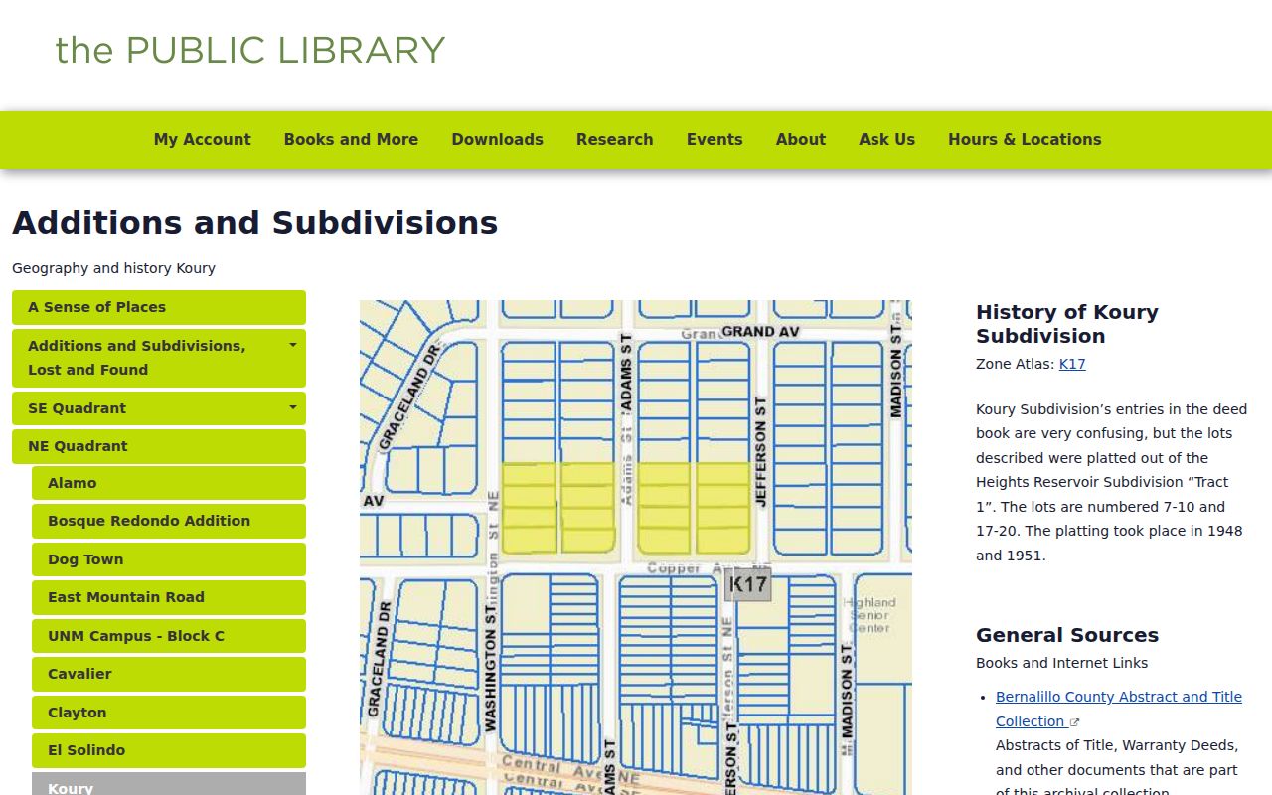This screenshot has width=1272, height=795.
Task: Open Bernalillo County Abstract and Title Collection link
Action: [x=1119, y=710]
